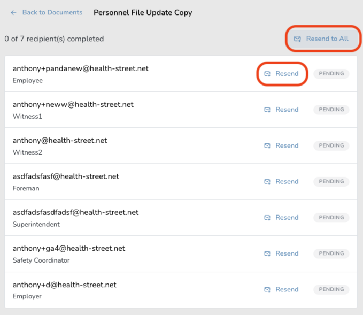This screenshot has height=315, width=363.
Task: Go back via the Back to Documents link
Action: tap(52, 12)
